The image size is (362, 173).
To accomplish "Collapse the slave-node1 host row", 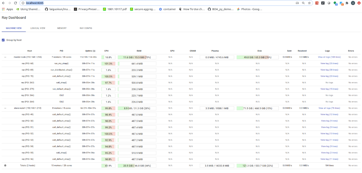I will 5,108.
